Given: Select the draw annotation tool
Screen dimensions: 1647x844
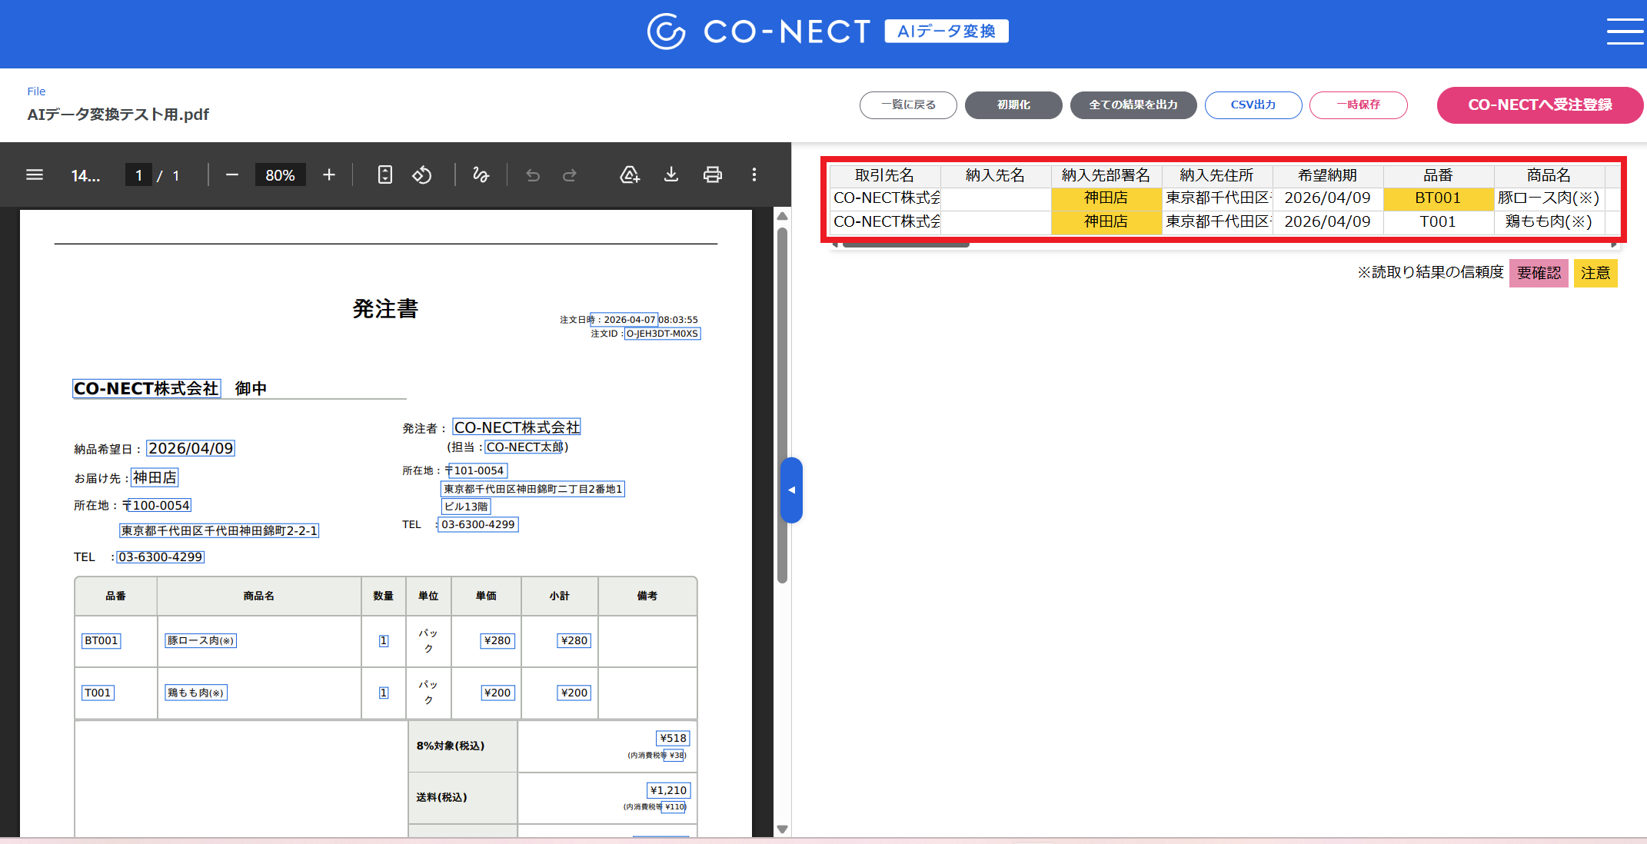Looking at the screenshot, I should [481, 174].
